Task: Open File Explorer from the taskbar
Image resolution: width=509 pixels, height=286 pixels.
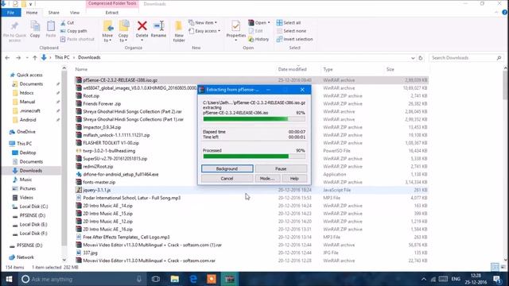Action: (175, 279)
